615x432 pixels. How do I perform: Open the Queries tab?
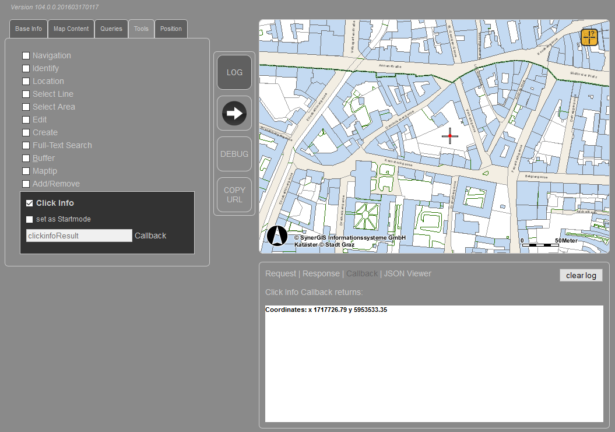click(111, 29)
